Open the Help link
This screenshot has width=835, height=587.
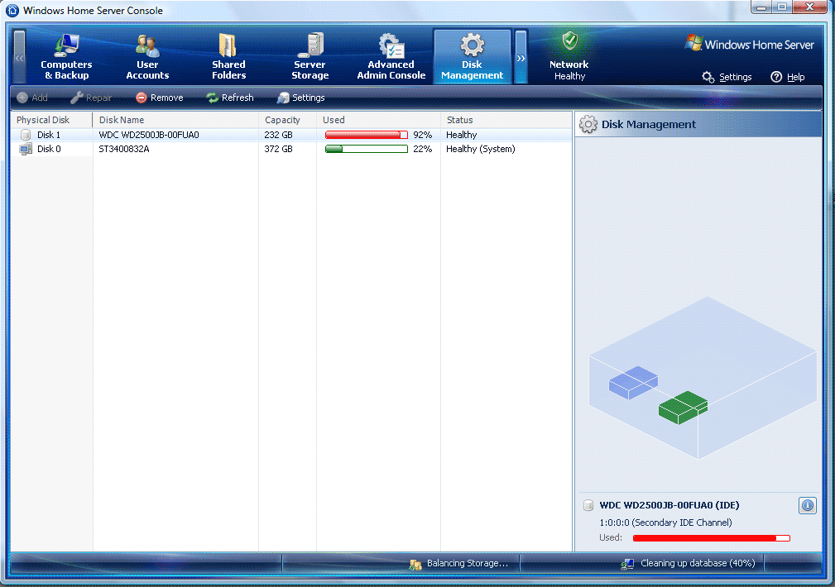788,77
